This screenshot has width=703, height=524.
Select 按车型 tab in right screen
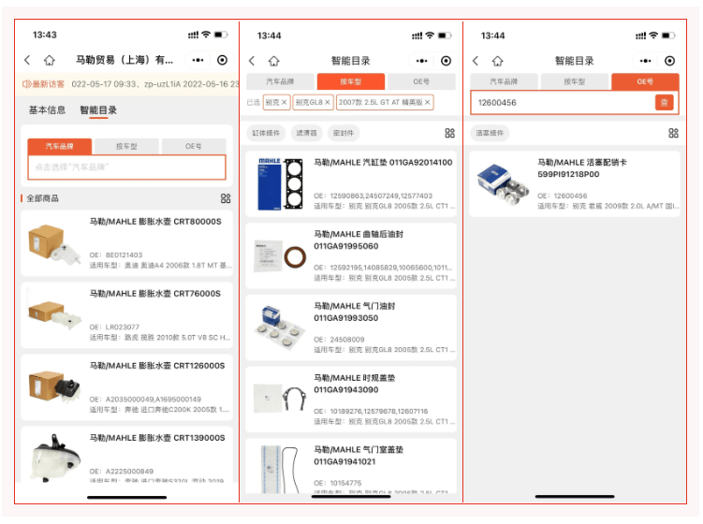click(575, 81)
